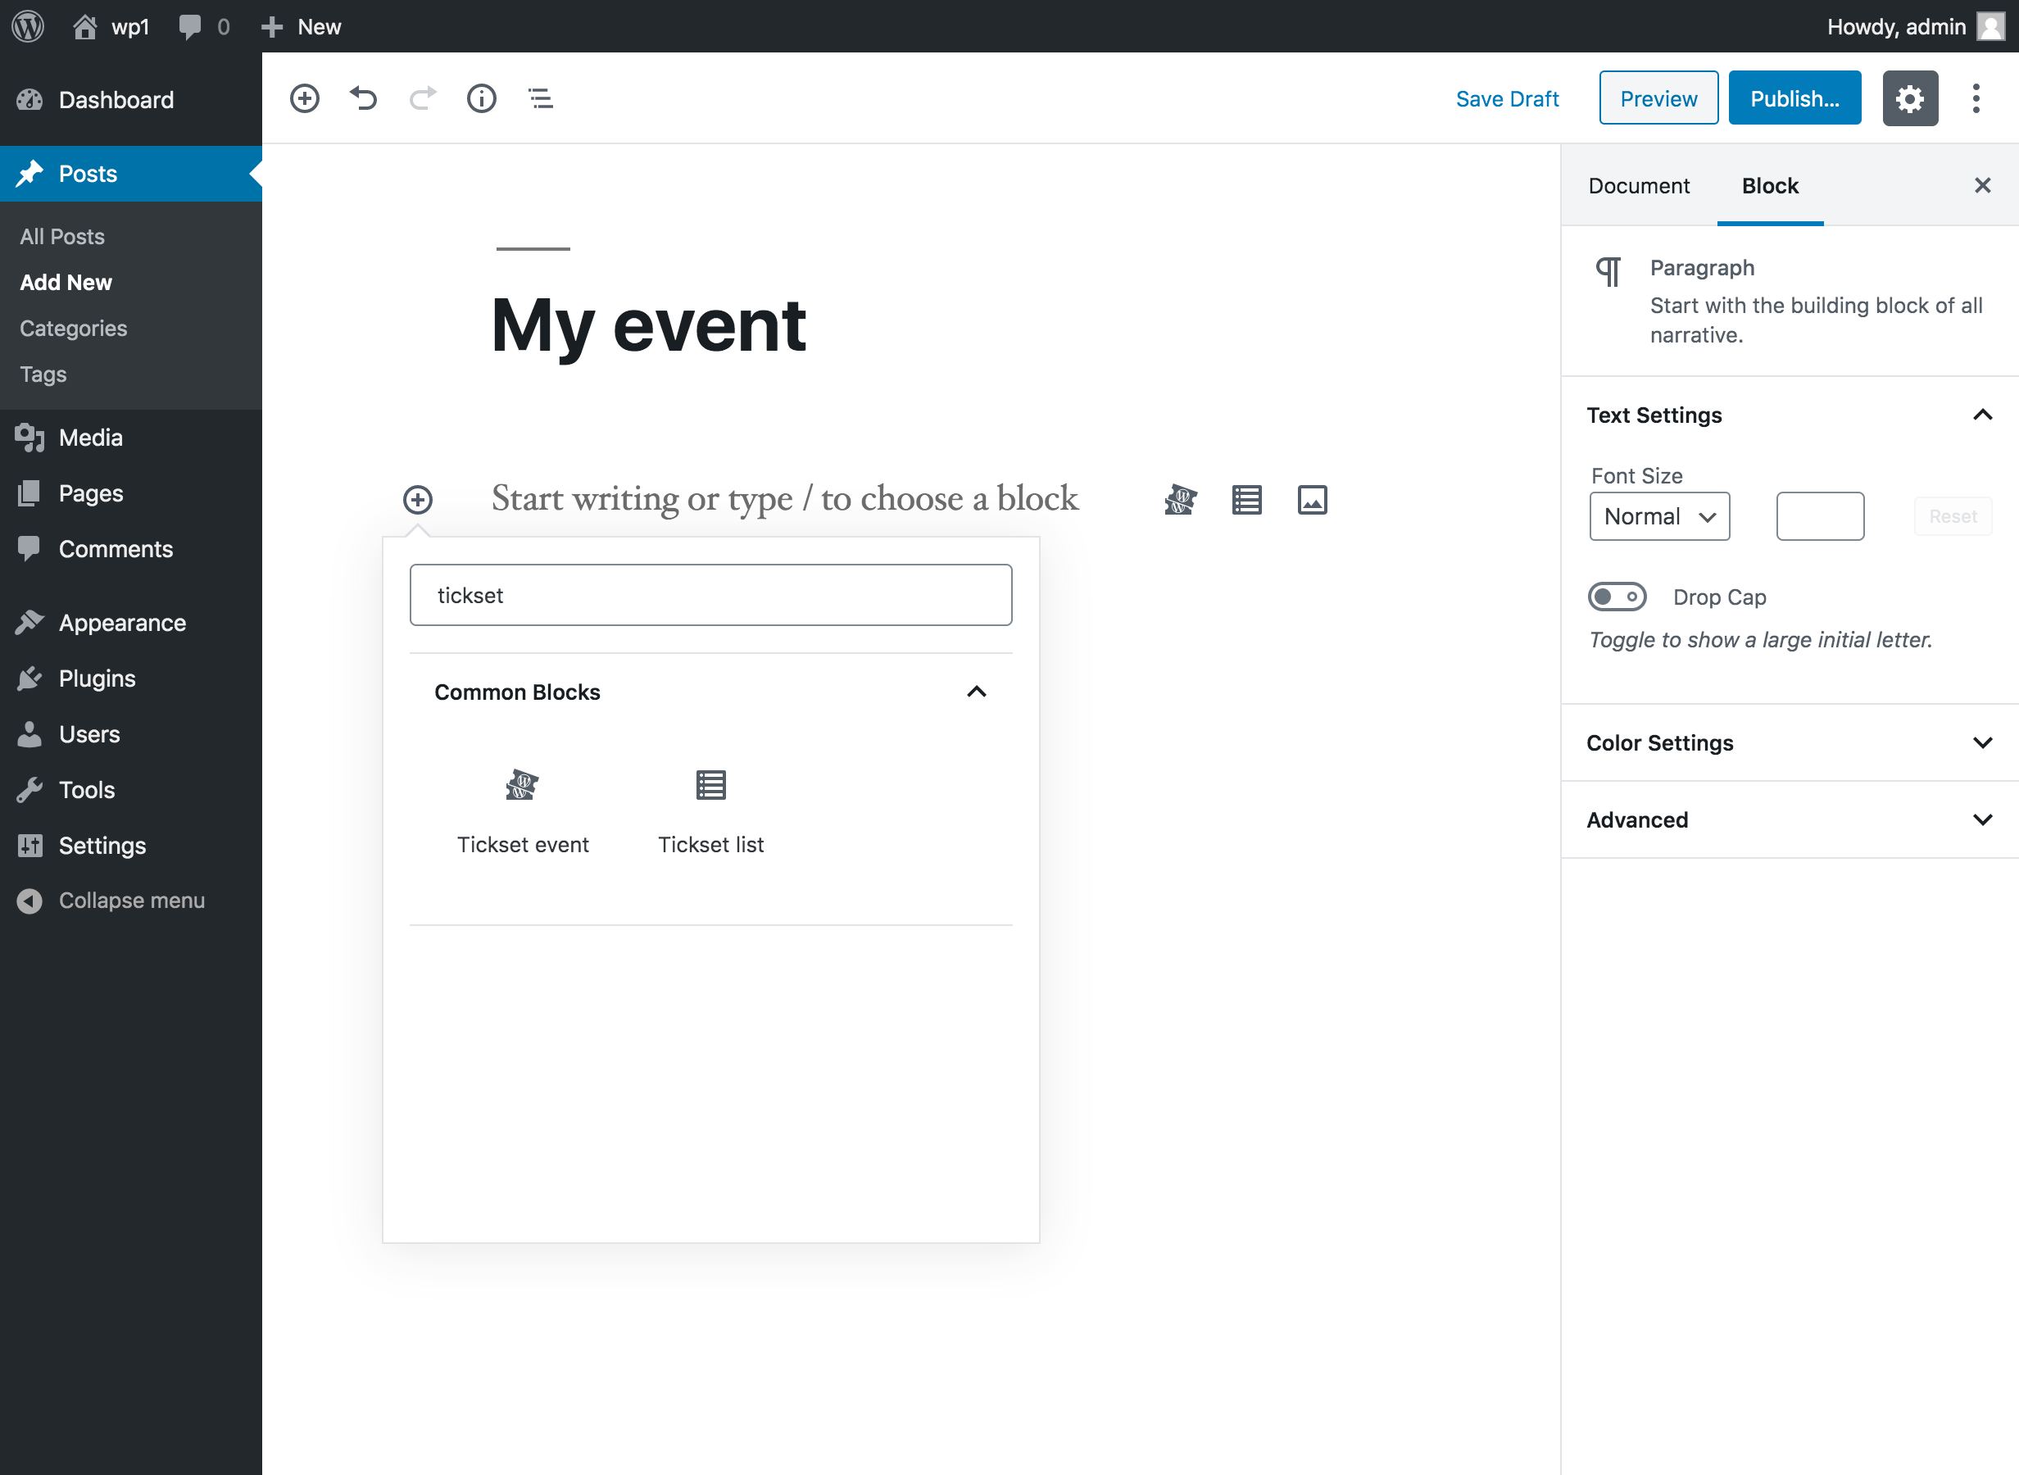The width and height of the screenshot is (2019, 1475).
Task: Click the Publish button
Action: (1794, 98)
